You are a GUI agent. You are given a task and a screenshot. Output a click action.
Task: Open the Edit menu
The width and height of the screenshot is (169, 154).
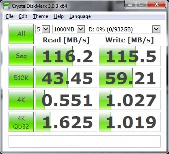[23, 16]
